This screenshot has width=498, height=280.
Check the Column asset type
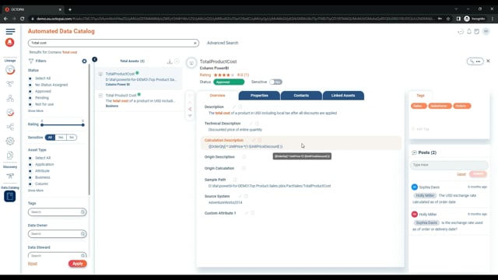pos(30,184)
